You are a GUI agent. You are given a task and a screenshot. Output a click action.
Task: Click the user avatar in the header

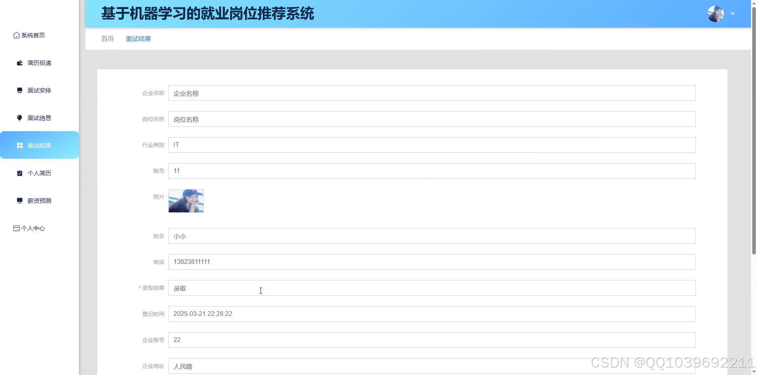pyautogui.click(x=716, y=14)
